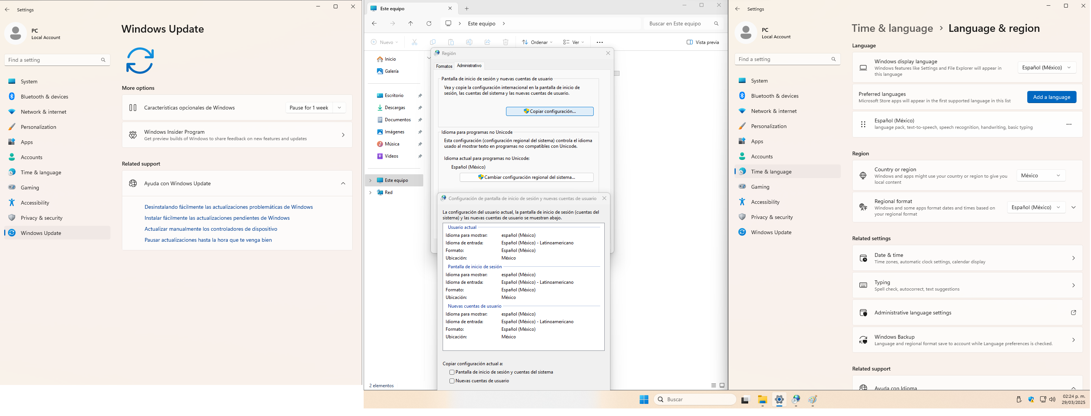Open link Actualizar manualmente los controladores de dispositivo
1091x416 pixels.
pyautogui.click(x=210, y=229)
